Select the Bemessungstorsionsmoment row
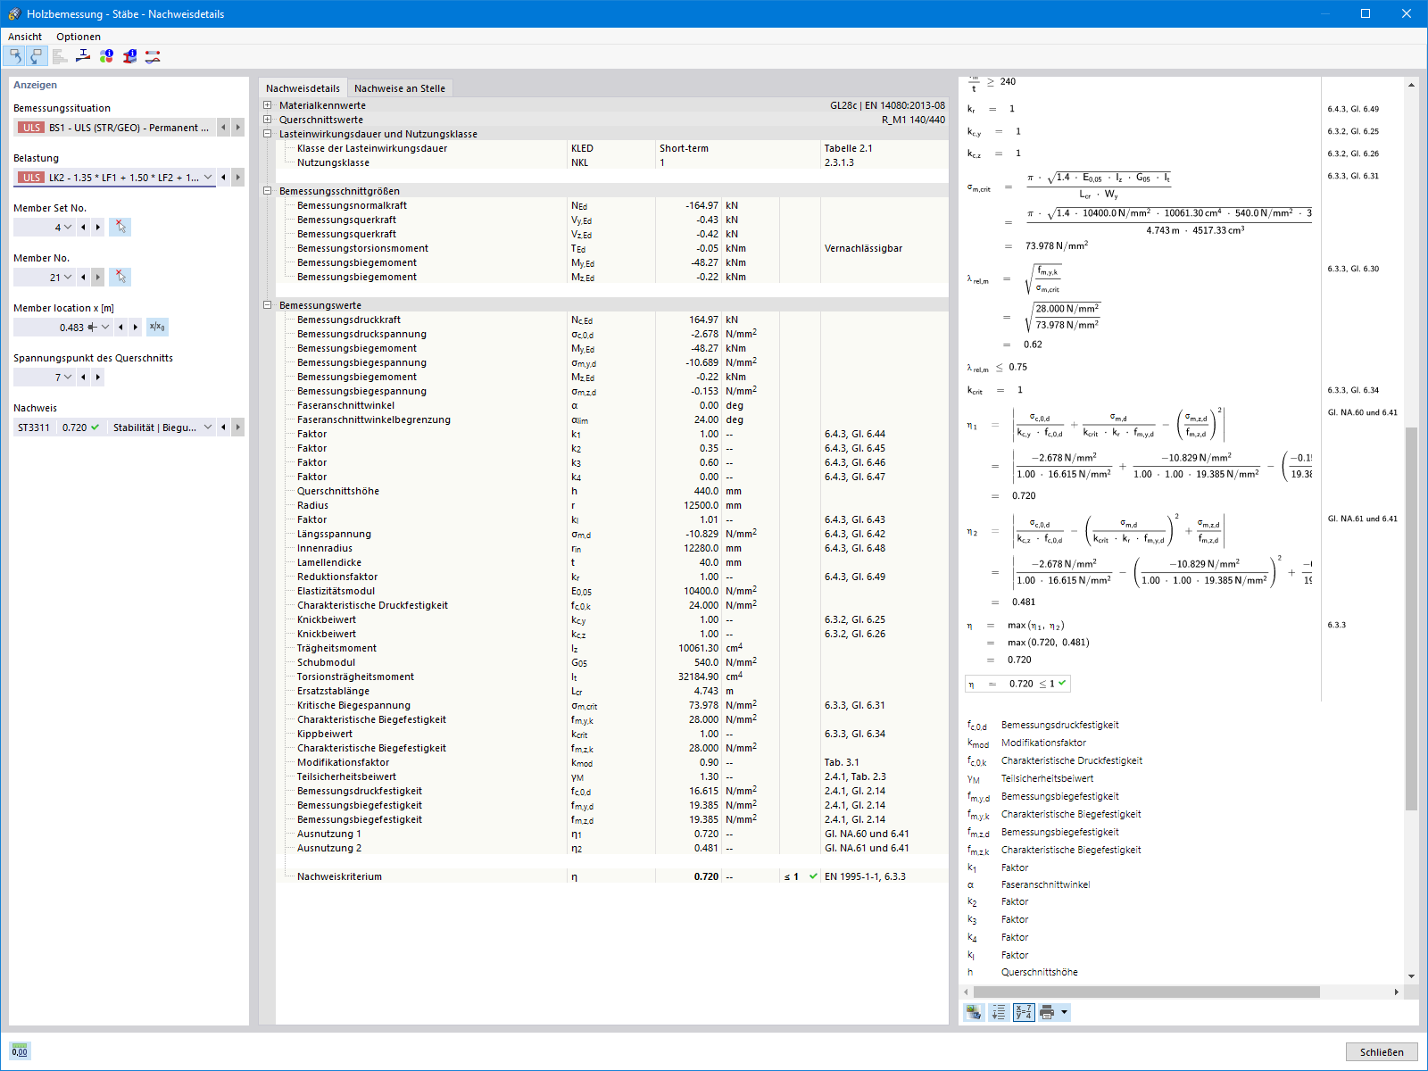 612,248
